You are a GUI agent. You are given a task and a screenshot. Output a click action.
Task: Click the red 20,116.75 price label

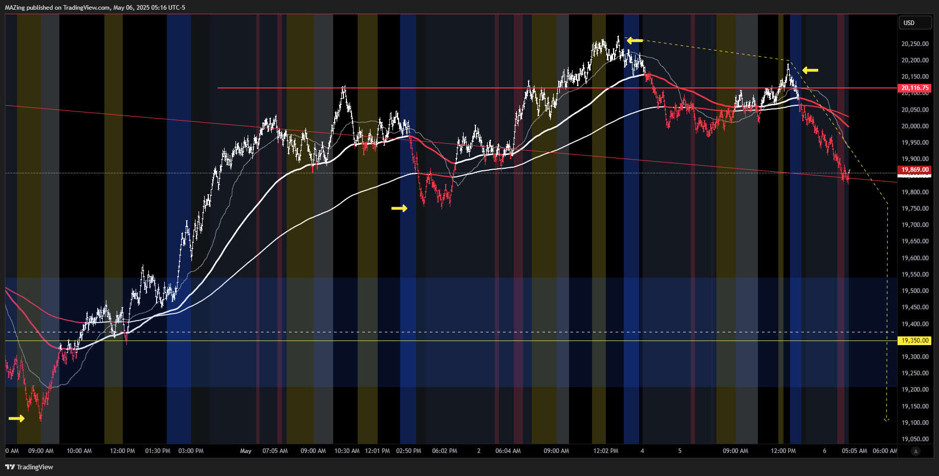(915, 88)
